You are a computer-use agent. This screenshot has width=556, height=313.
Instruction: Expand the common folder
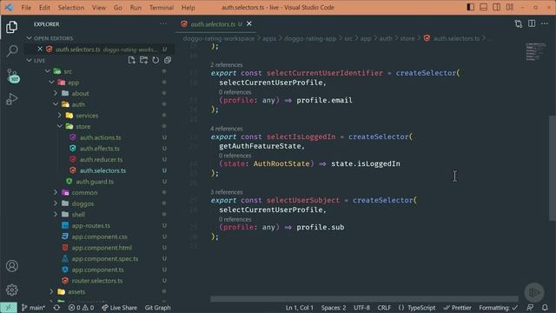tap(56, 192)
